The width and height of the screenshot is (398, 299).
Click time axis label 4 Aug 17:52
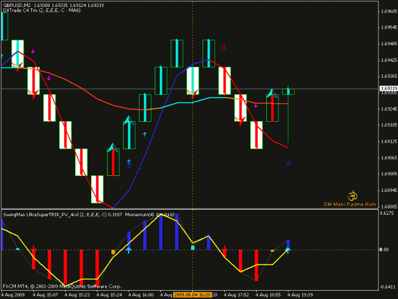coord(236,295)
